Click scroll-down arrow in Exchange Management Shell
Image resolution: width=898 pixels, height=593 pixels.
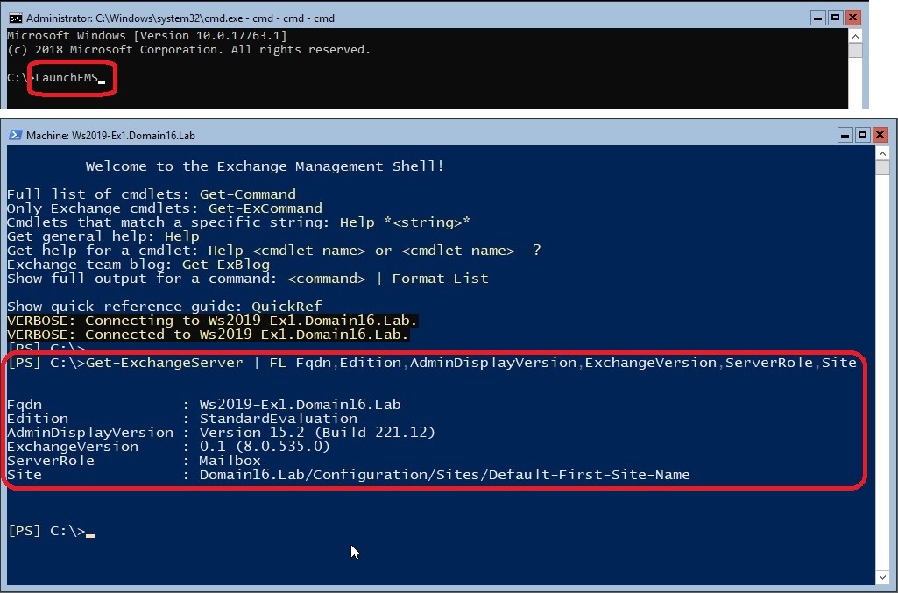point(882,578)
